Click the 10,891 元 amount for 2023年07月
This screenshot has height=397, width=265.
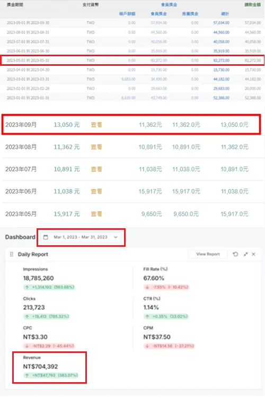66,169
